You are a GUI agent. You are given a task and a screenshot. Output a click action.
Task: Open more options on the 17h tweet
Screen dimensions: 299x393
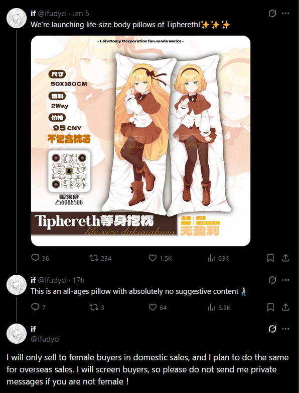[285, 280]
